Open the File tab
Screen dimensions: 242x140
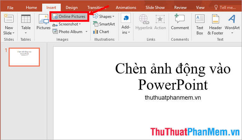click(10, 8)
